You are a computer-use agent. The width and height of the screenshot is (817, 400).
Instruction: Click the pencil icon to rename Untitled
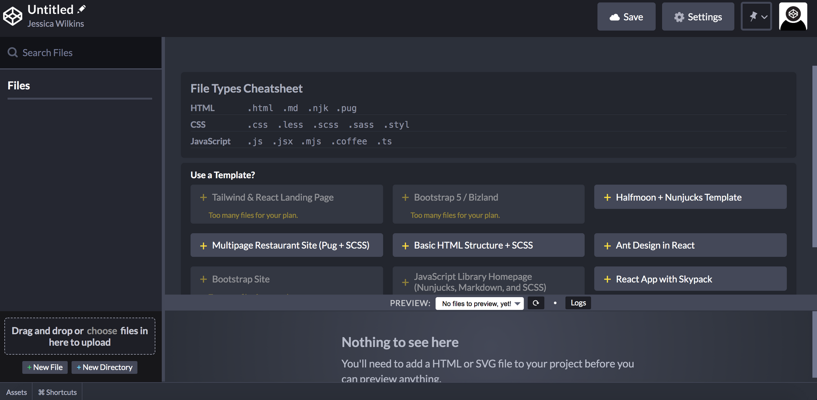[82, 9]
